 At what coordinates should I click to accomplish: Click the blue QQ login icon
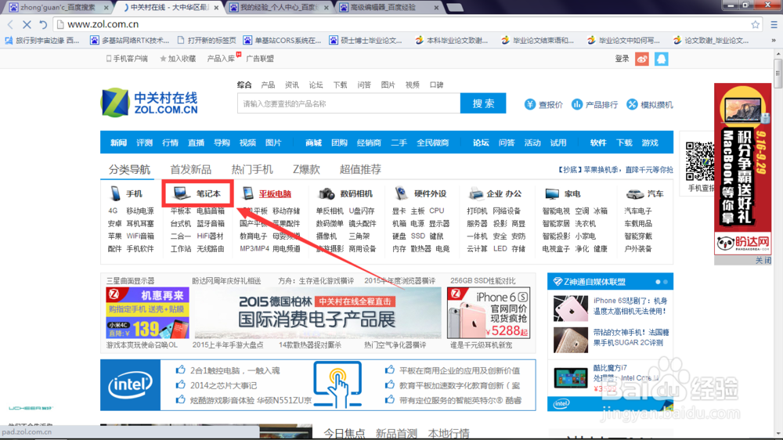(x=661, y=59)
